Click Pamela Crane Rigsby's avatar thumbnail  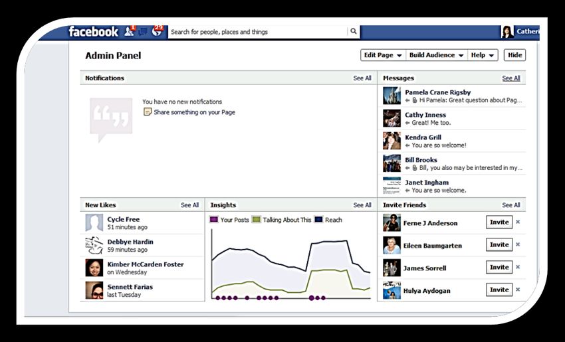coord(392,96)
